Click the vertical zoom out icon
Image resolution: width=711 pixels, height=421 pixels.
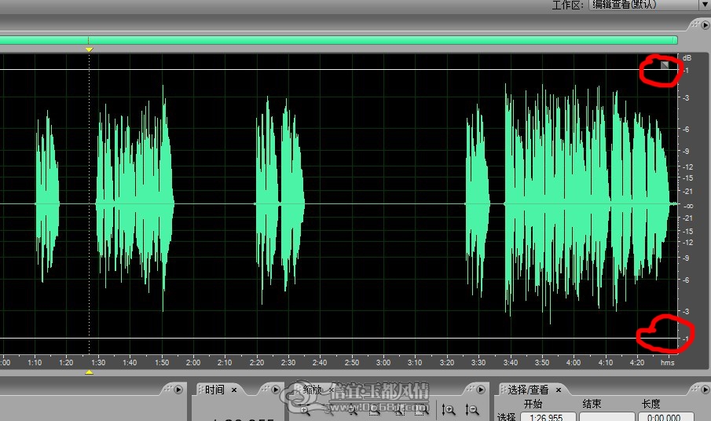point(471,410)
